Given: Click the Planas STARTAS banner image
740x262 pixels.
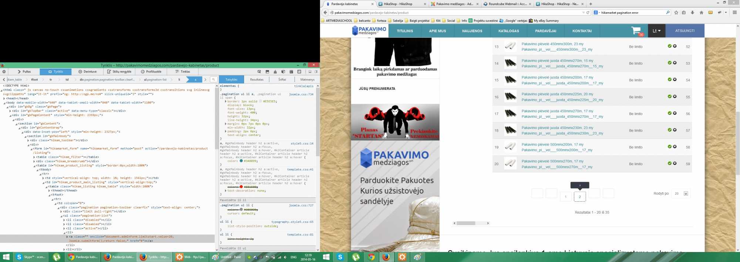Looking at the screenshot, I should (395, 122).
